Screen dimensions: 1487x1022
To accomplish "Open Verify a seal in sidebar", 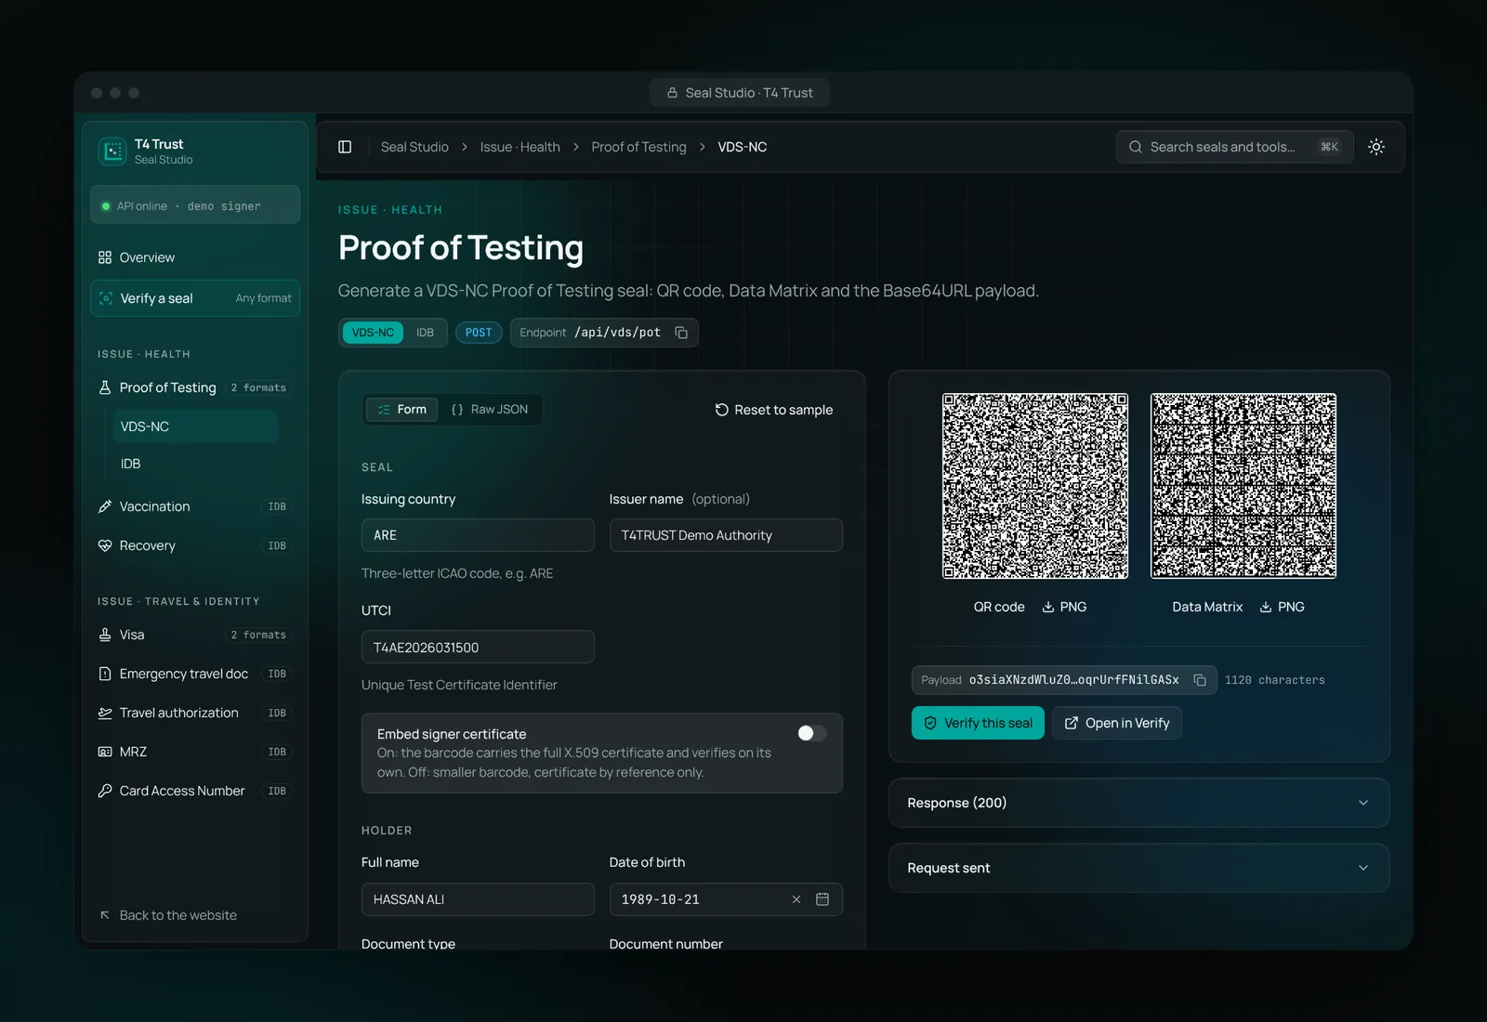I will point(195,298).
